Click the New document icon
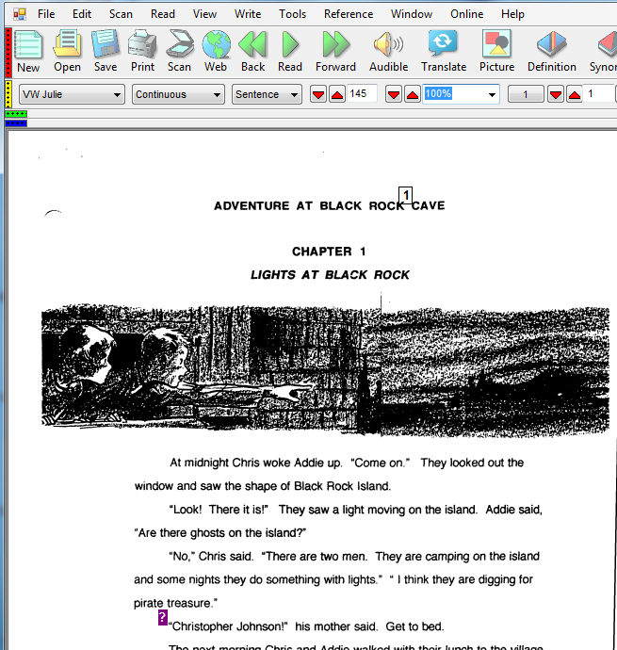 [x=28, y=44]
